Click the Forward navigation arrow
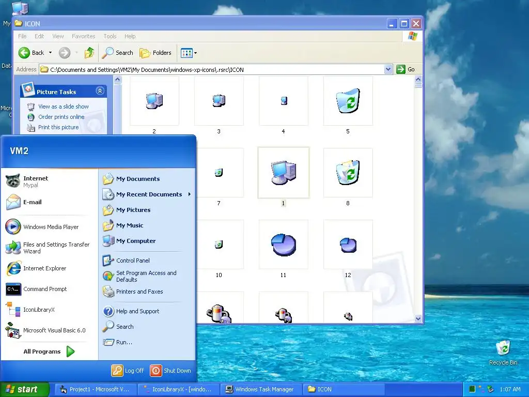 point(65,53)
